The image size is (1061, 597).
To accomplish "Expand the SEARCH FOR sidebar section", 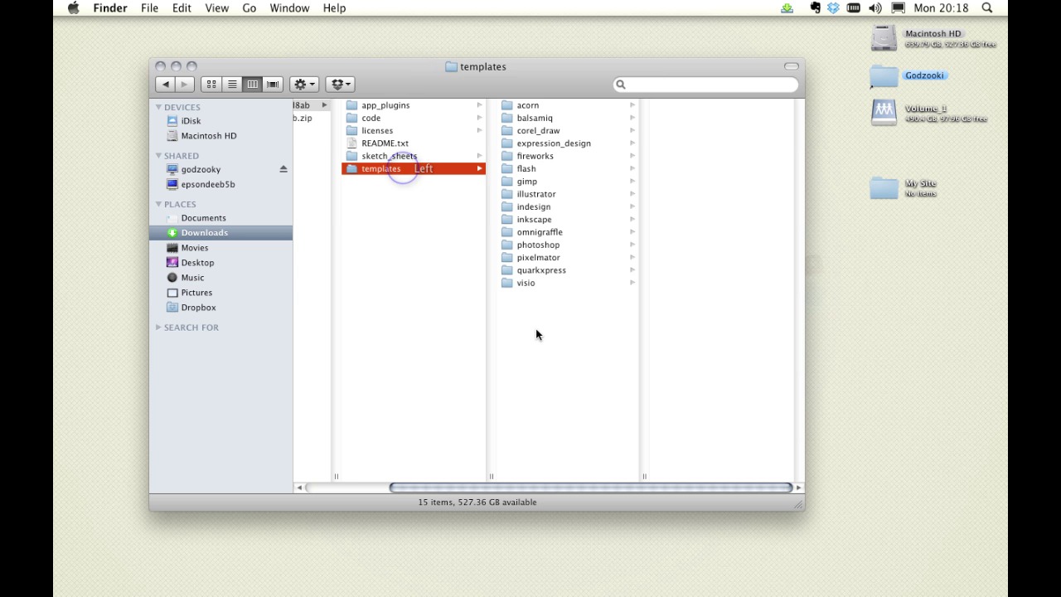I will pos(158,328).
